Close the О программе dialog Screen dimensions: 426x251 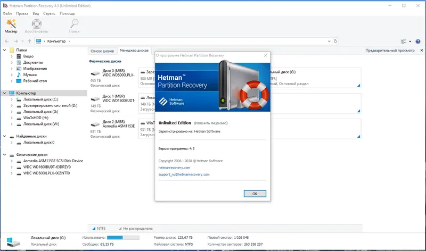(x=266, y=55)
